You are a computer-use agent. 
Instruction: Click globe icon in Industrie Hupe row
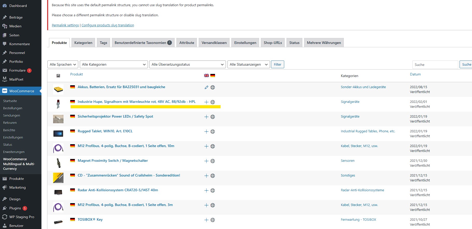pyautogui.click(x=213, y=102)
